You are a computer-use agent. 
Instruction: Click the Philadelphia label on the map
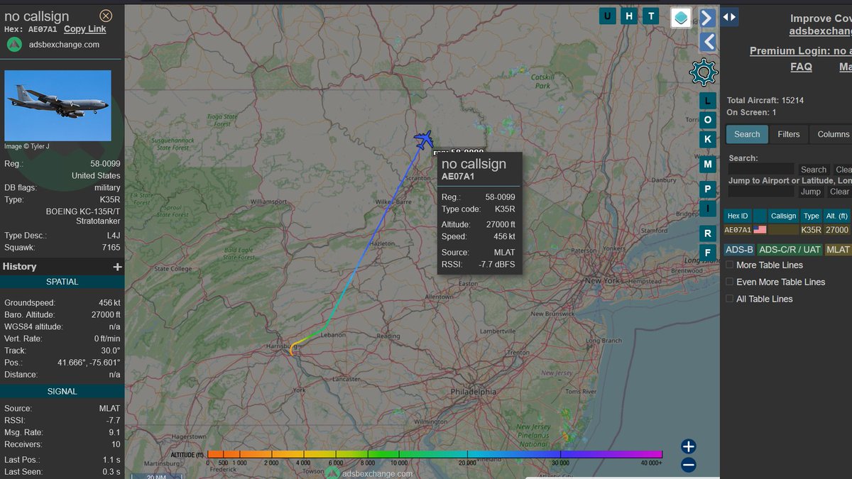click(474, 392)
